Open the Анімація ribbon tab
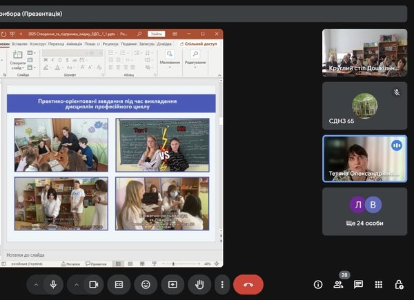Image resolution: width=414 pixels, height=300 pixels. (x=75, y=43)
